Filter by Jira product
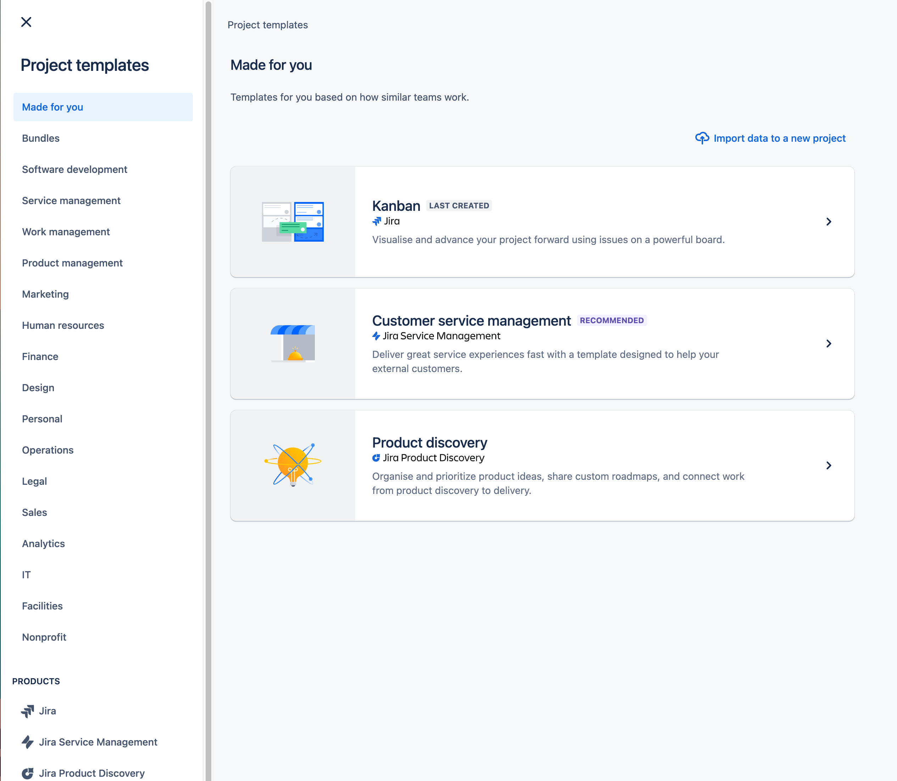 [x=103, y=711]
